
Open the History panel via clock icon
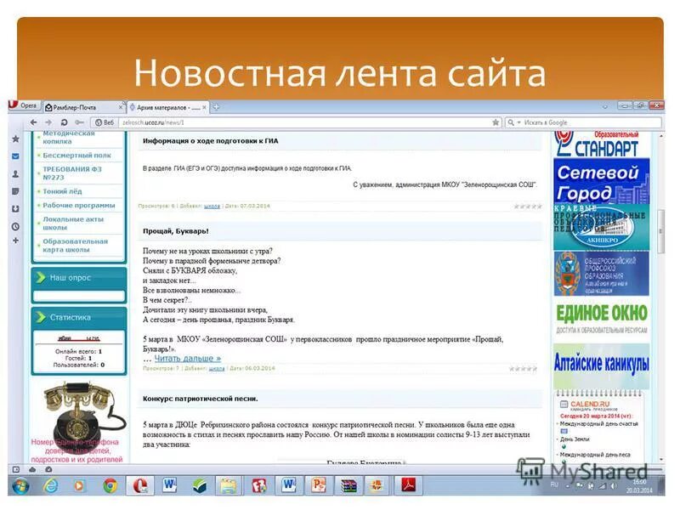(x=15, y=224)
